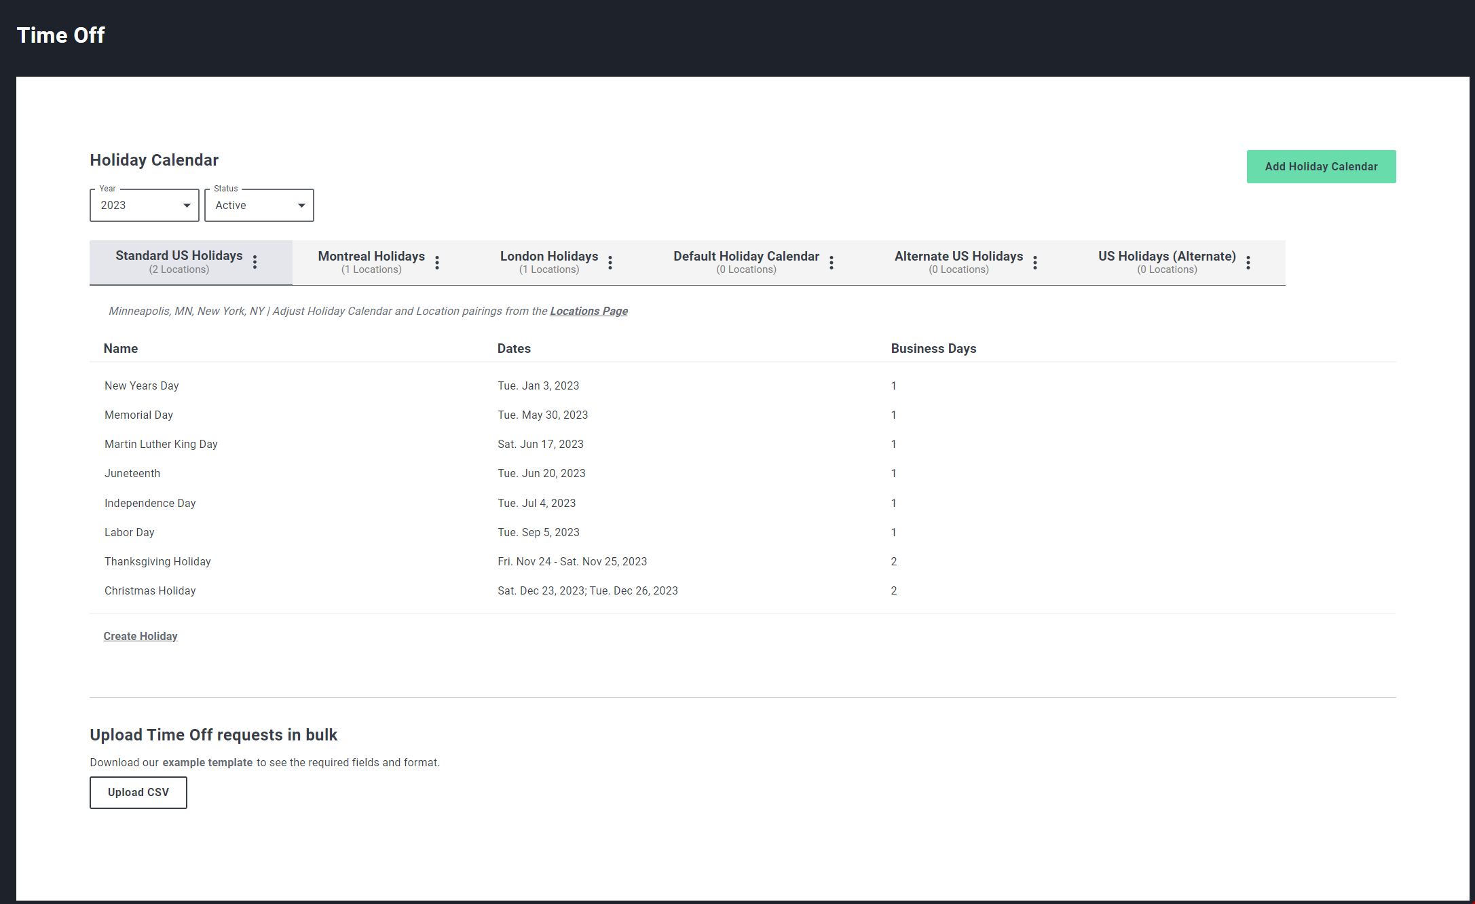Click the date Tue. Jan 3, 2023
Screen dimensions: 1475x904
(x=538, y=385)
